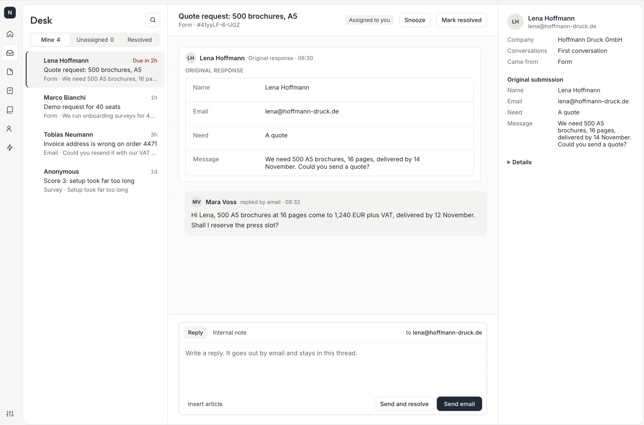Click the conversation title heading
Screen dimensions: 644x425
(x=237, y=16)
